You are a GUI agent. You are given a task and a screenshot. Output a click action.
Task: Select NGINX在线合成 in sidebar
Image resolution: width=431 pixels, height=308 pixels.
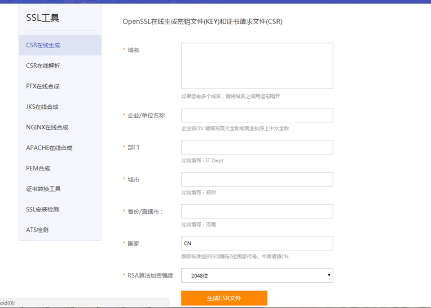click(x=47, y=127)
